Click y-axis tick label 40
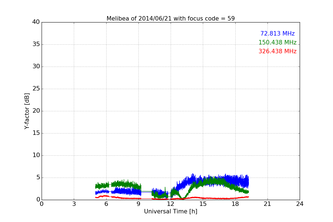 pyautogui.click(x=36, y=22)
